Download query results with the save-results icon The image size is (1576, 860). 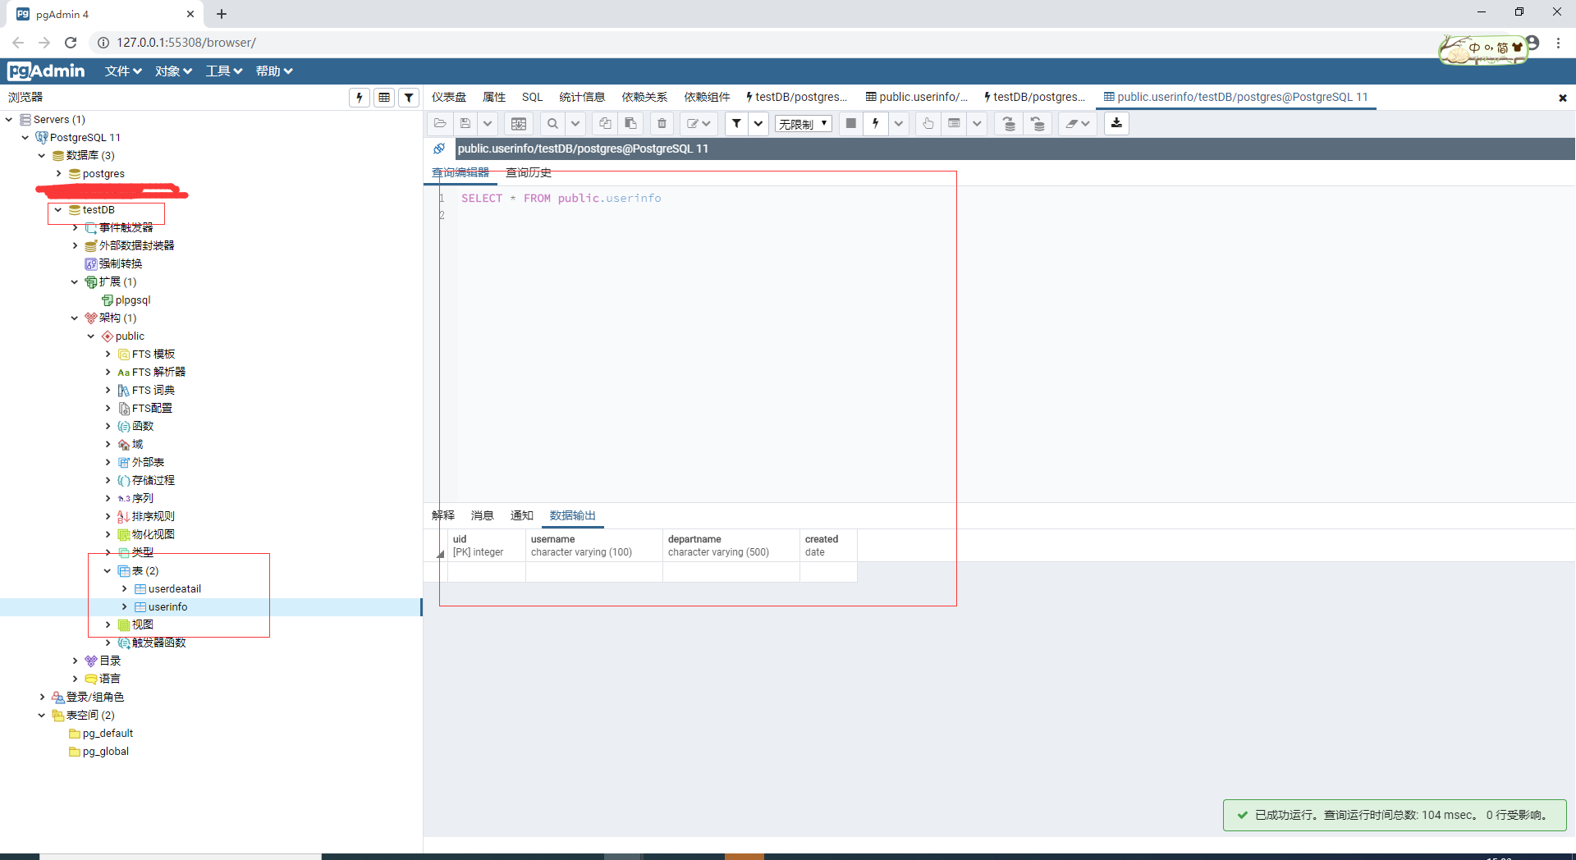1116,123
